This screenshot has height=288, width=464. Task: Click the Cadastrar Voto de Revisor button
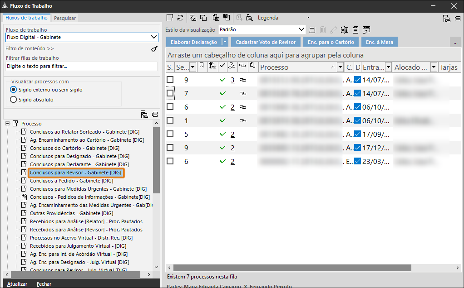266,42
